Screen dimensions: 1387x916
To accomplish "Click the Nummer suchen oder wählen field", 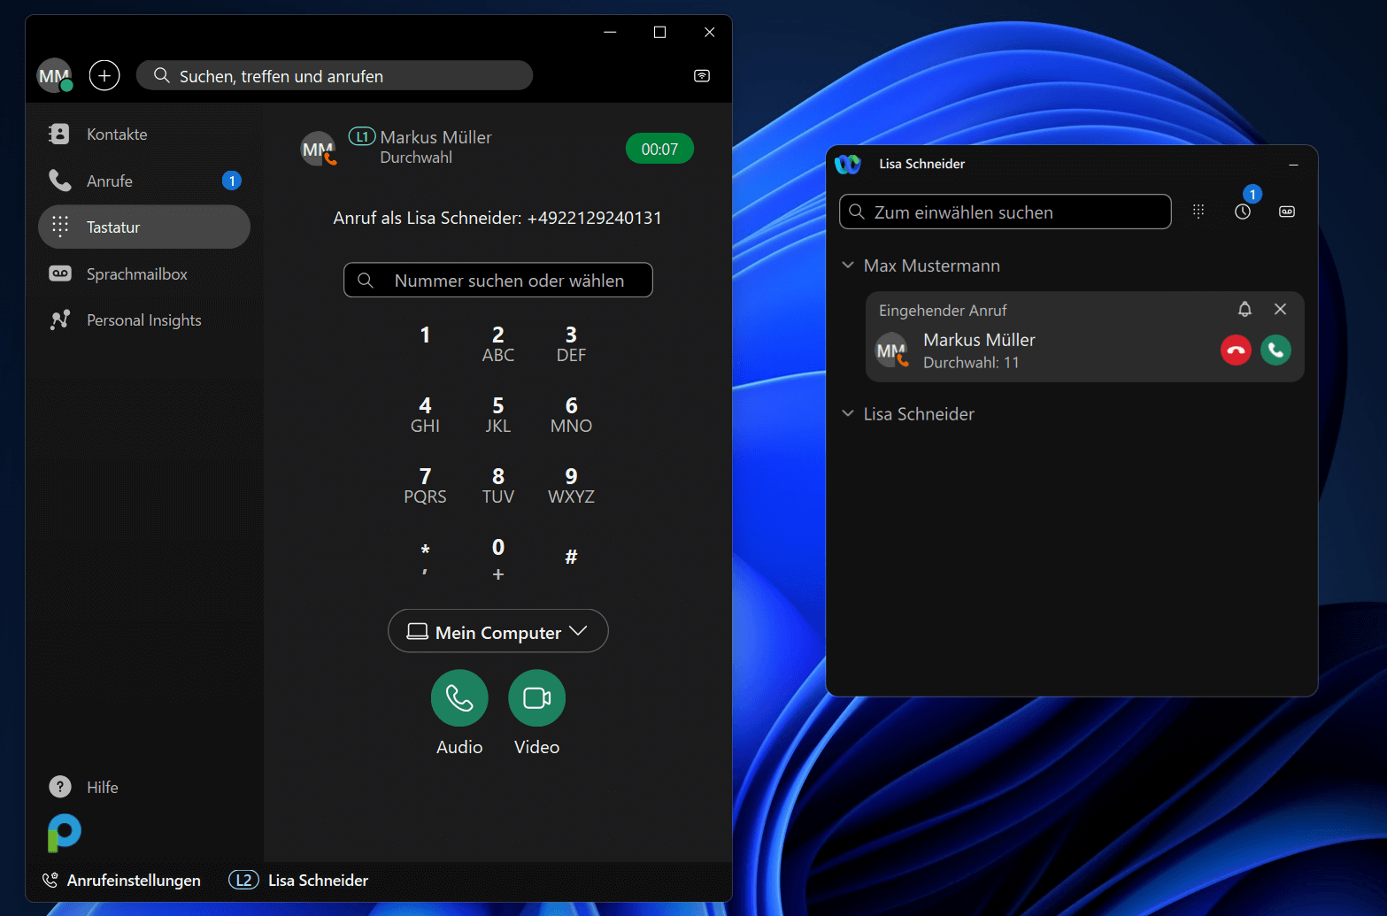I will pos(509,281).
